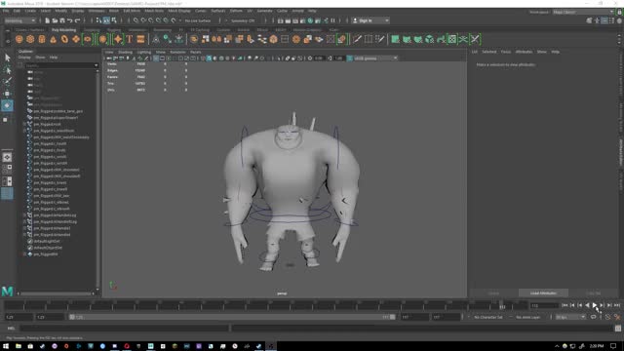Go to end of playback range
Screen dimensions: 624x351
[617, 305]
